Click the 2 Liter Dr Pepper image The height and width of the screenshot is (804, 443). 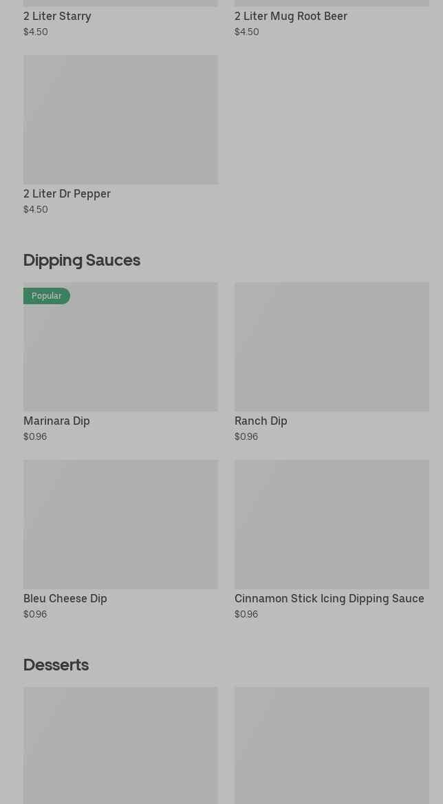(120, 119)
